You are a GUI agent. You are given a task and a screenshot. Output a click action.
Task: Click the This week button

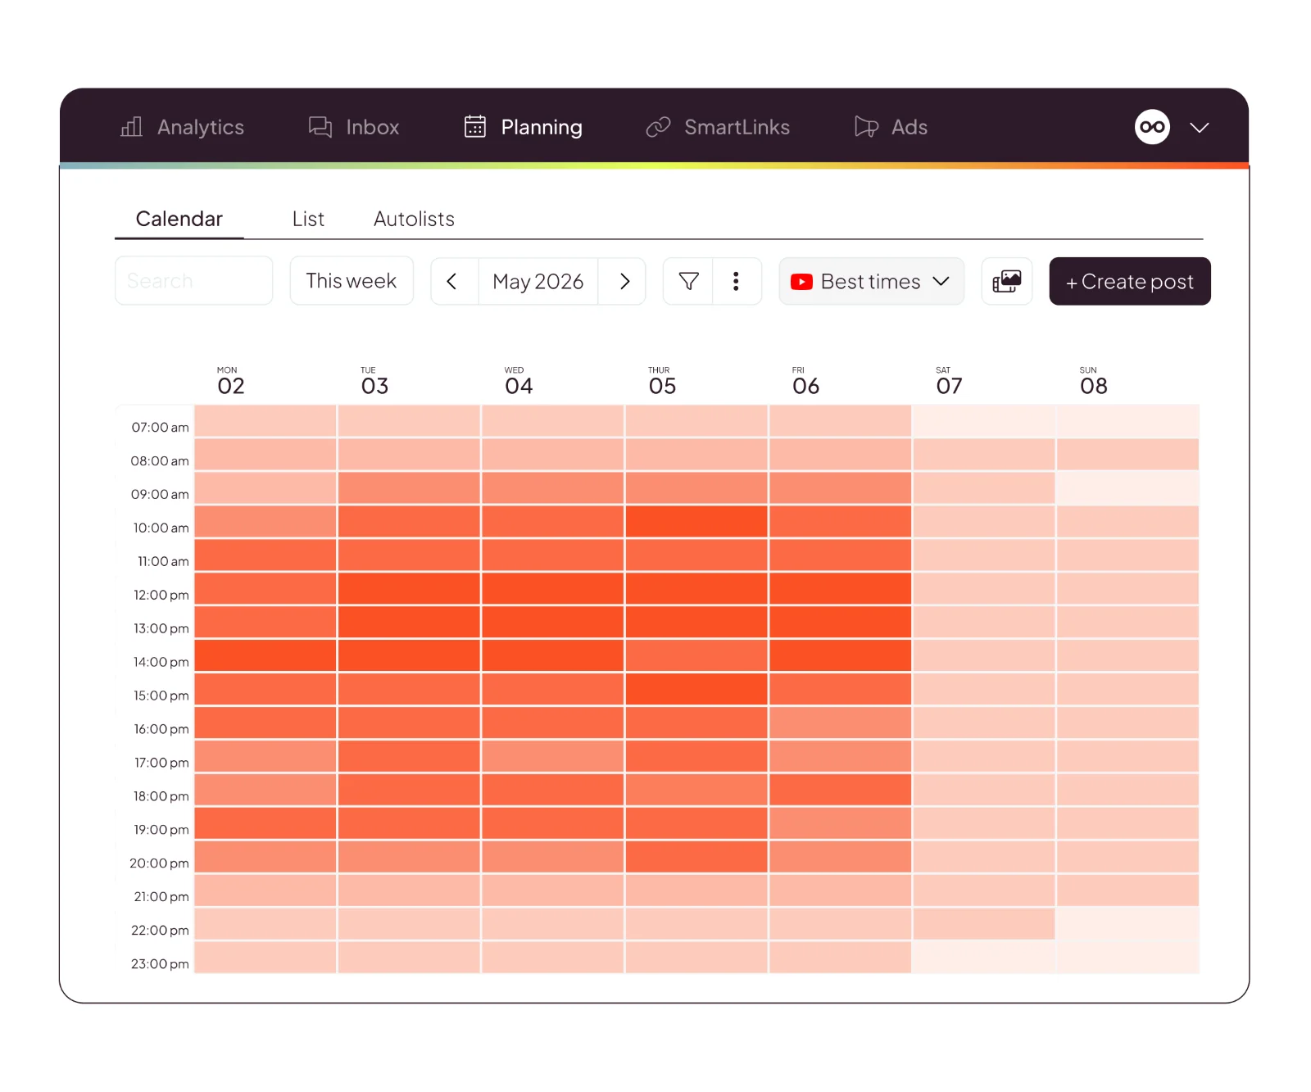click(x=352, y=281)
